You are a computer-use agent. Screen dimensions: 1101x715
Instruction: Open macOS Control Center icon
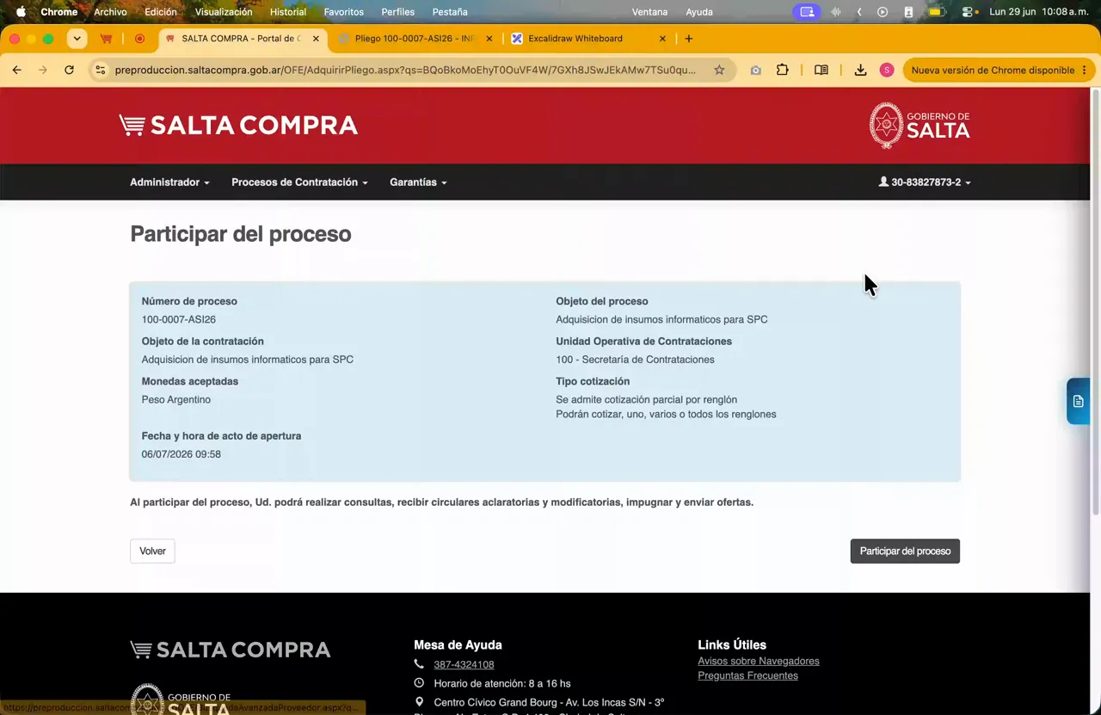[967, 12]
